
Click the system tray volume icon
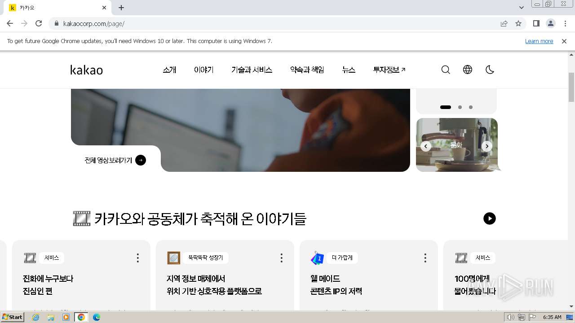click(511, 317)
